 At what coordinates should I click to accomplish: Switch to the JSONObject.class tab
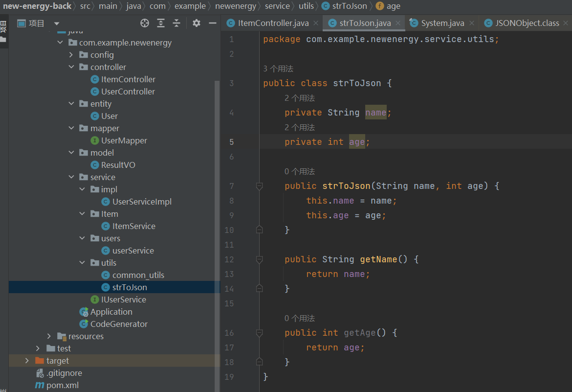(x=527, y=23)
